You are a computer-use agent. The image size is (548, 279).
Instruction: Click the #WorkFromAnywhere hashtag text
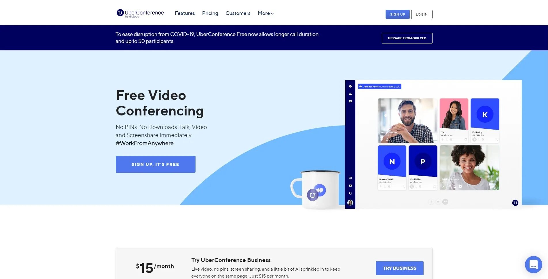pyautogui.click(x=145, y=143)
